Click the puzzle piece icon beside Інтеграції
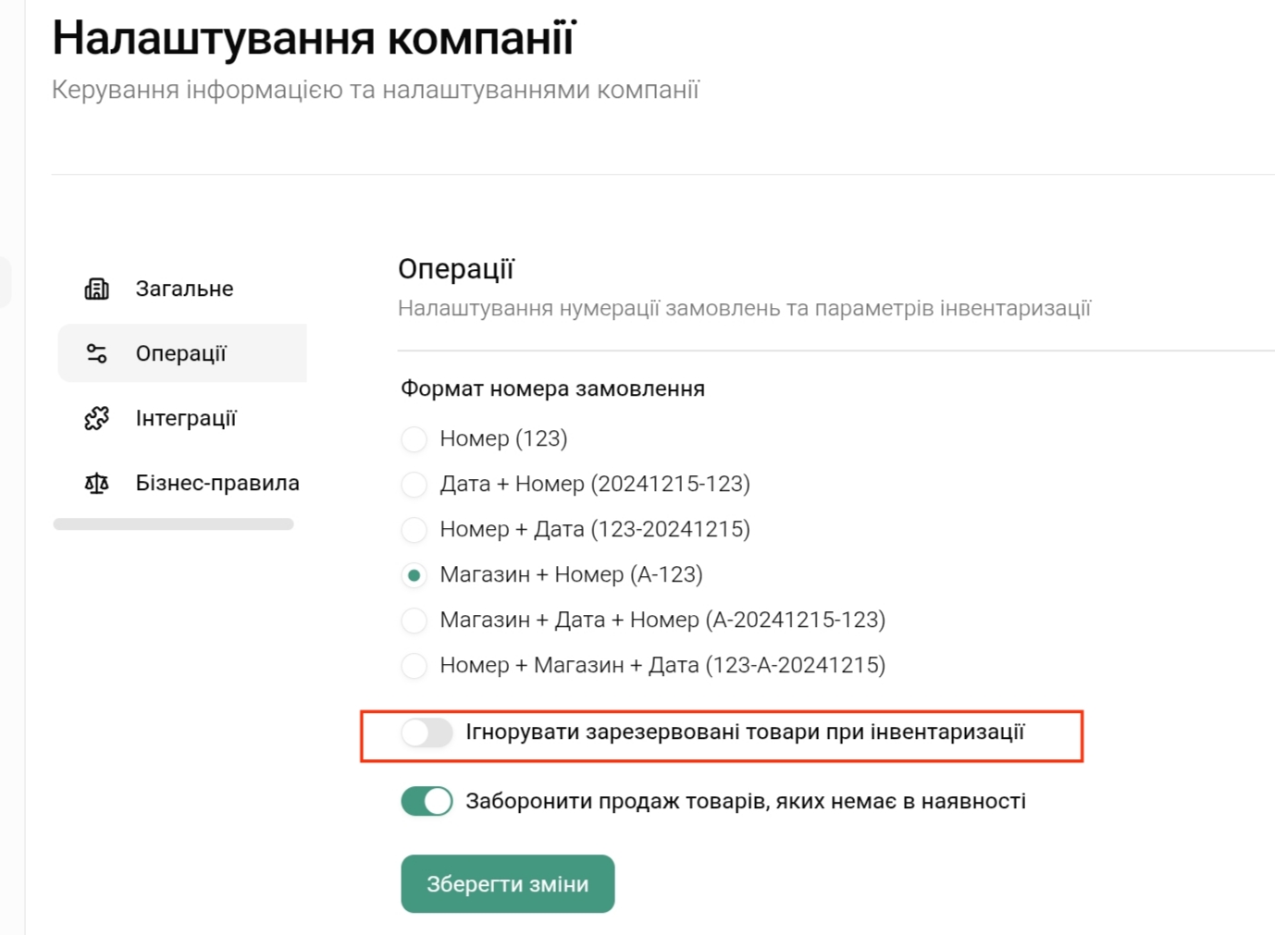The height and width of the screenshot is (935, 1275). pos(97,418)
